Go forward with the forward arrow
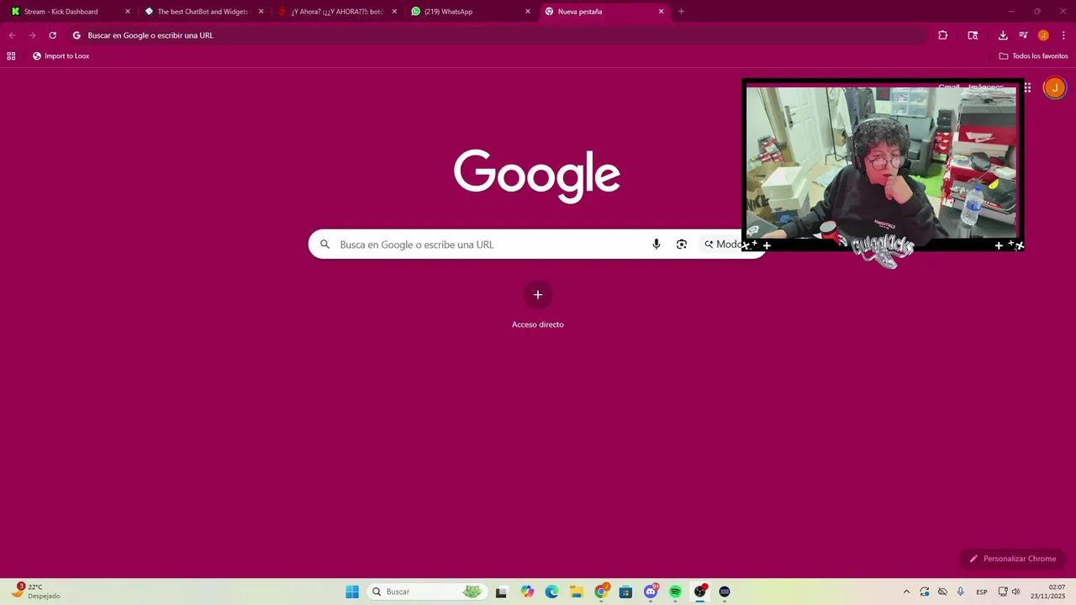 coord(32,35)
